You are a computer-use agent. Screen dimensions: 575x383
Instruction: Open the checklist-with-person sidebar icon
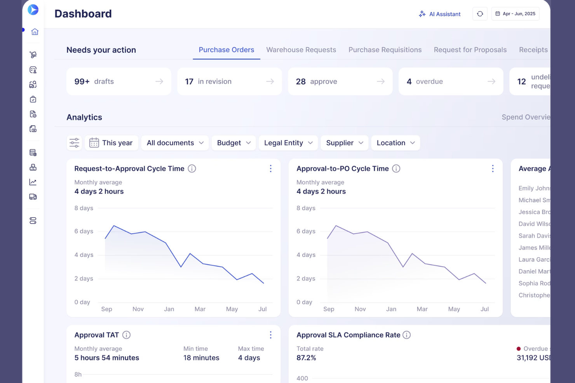coord(33,70)
